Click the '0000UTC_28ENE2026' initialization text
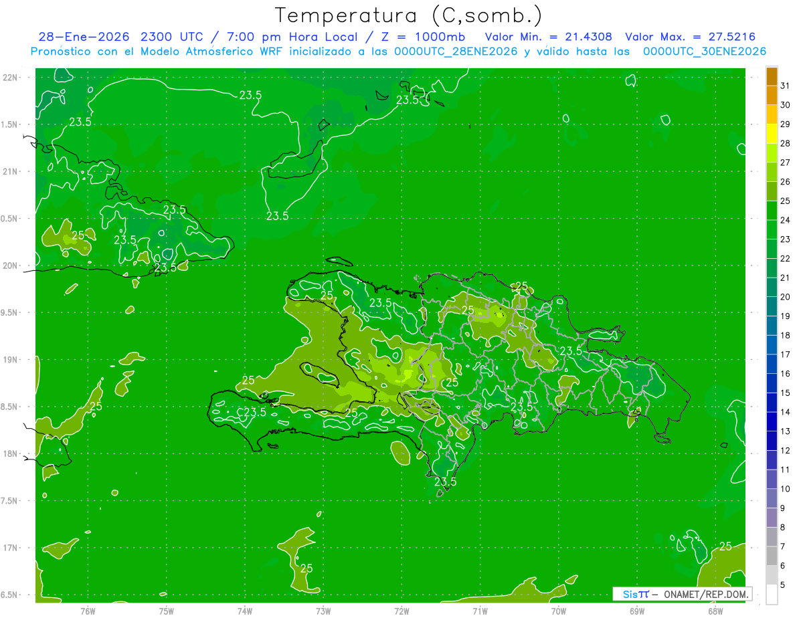The height and width of the screenshot is (620, 803). (456, 51)
